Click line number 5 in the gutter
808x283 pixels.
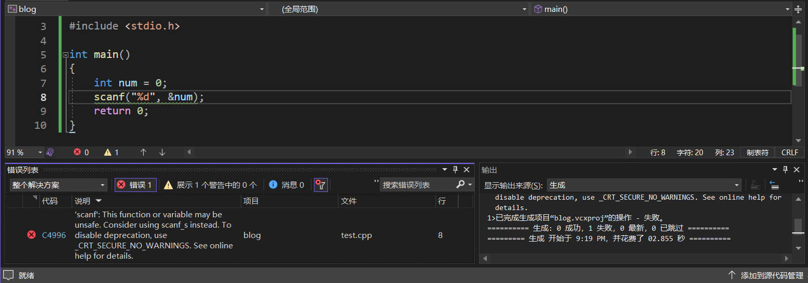43,55
